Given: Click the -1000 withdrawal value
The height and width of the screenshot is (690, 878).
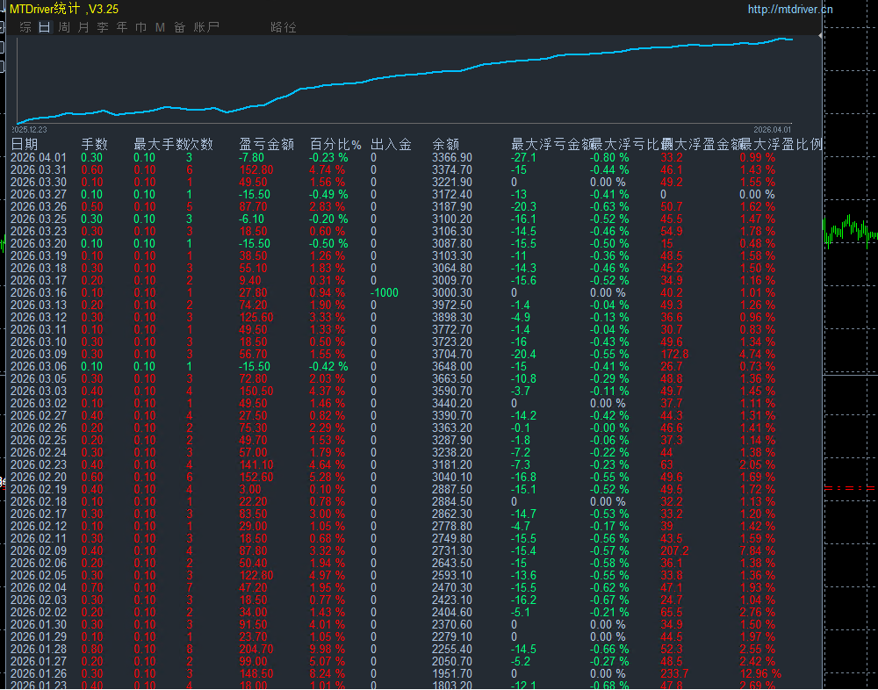Looking at the screenshot, I should (385, 293).
